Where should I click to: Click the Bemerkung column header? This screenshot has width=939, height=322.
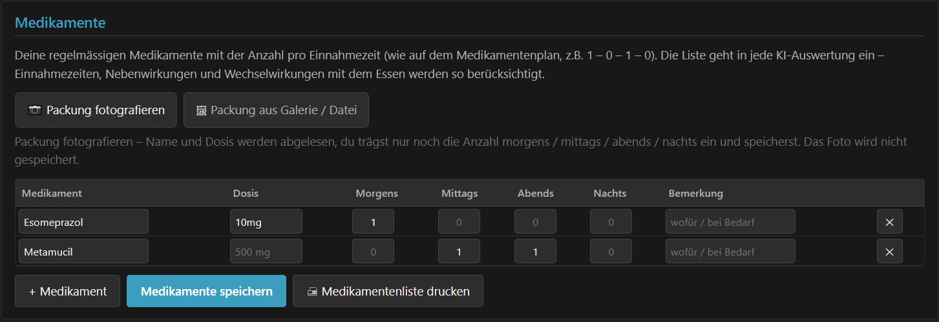pyautogui.click(x=696, y=193)
